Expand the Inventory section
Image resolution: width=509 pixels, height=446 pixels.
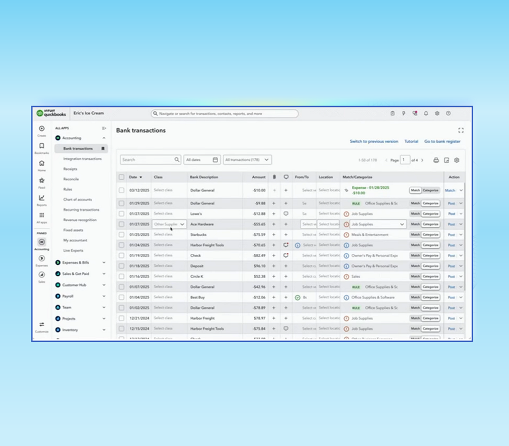pos(104,330)
